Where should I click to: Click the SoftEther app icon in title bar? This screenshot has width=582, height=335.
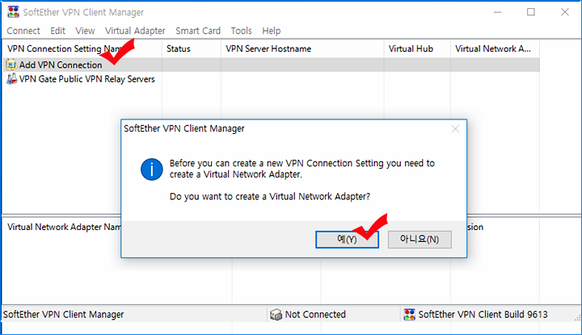[x=13, y=12]
